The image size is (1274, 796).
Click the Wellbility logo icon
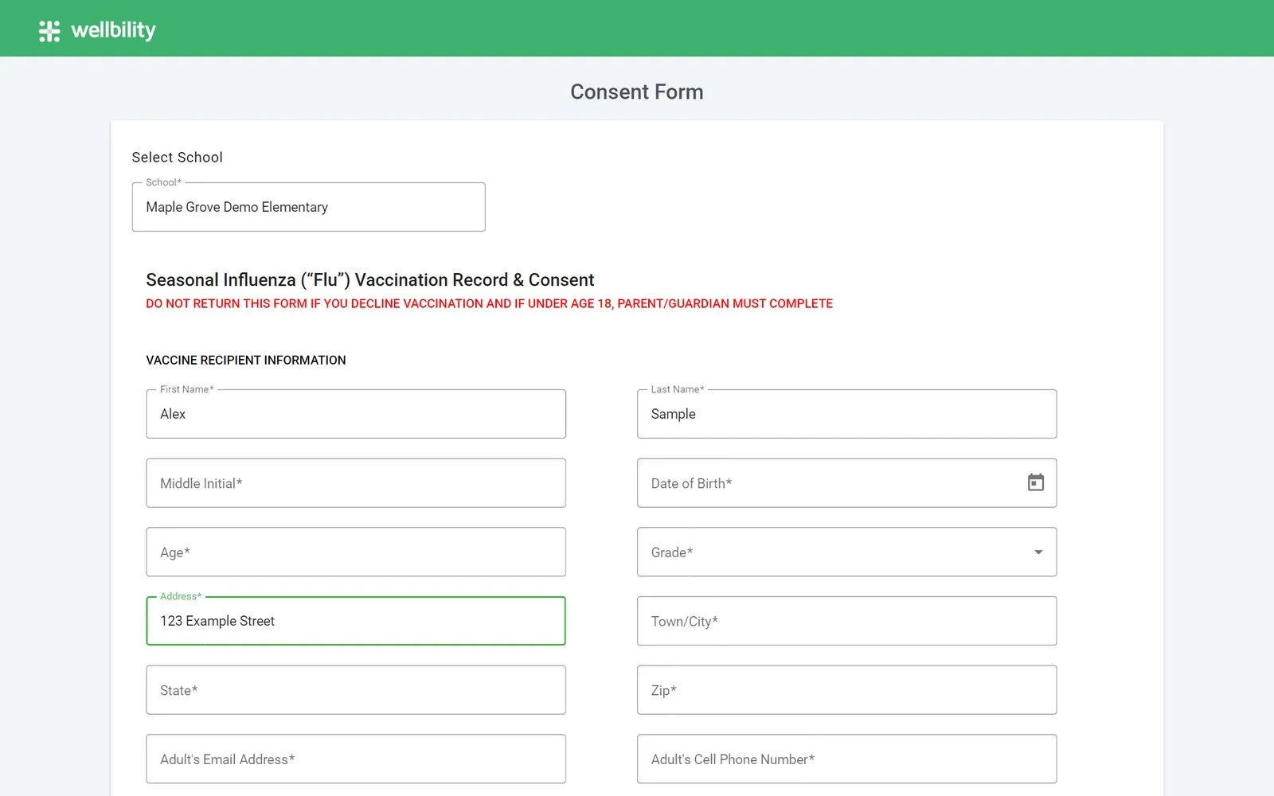point(49,31)
